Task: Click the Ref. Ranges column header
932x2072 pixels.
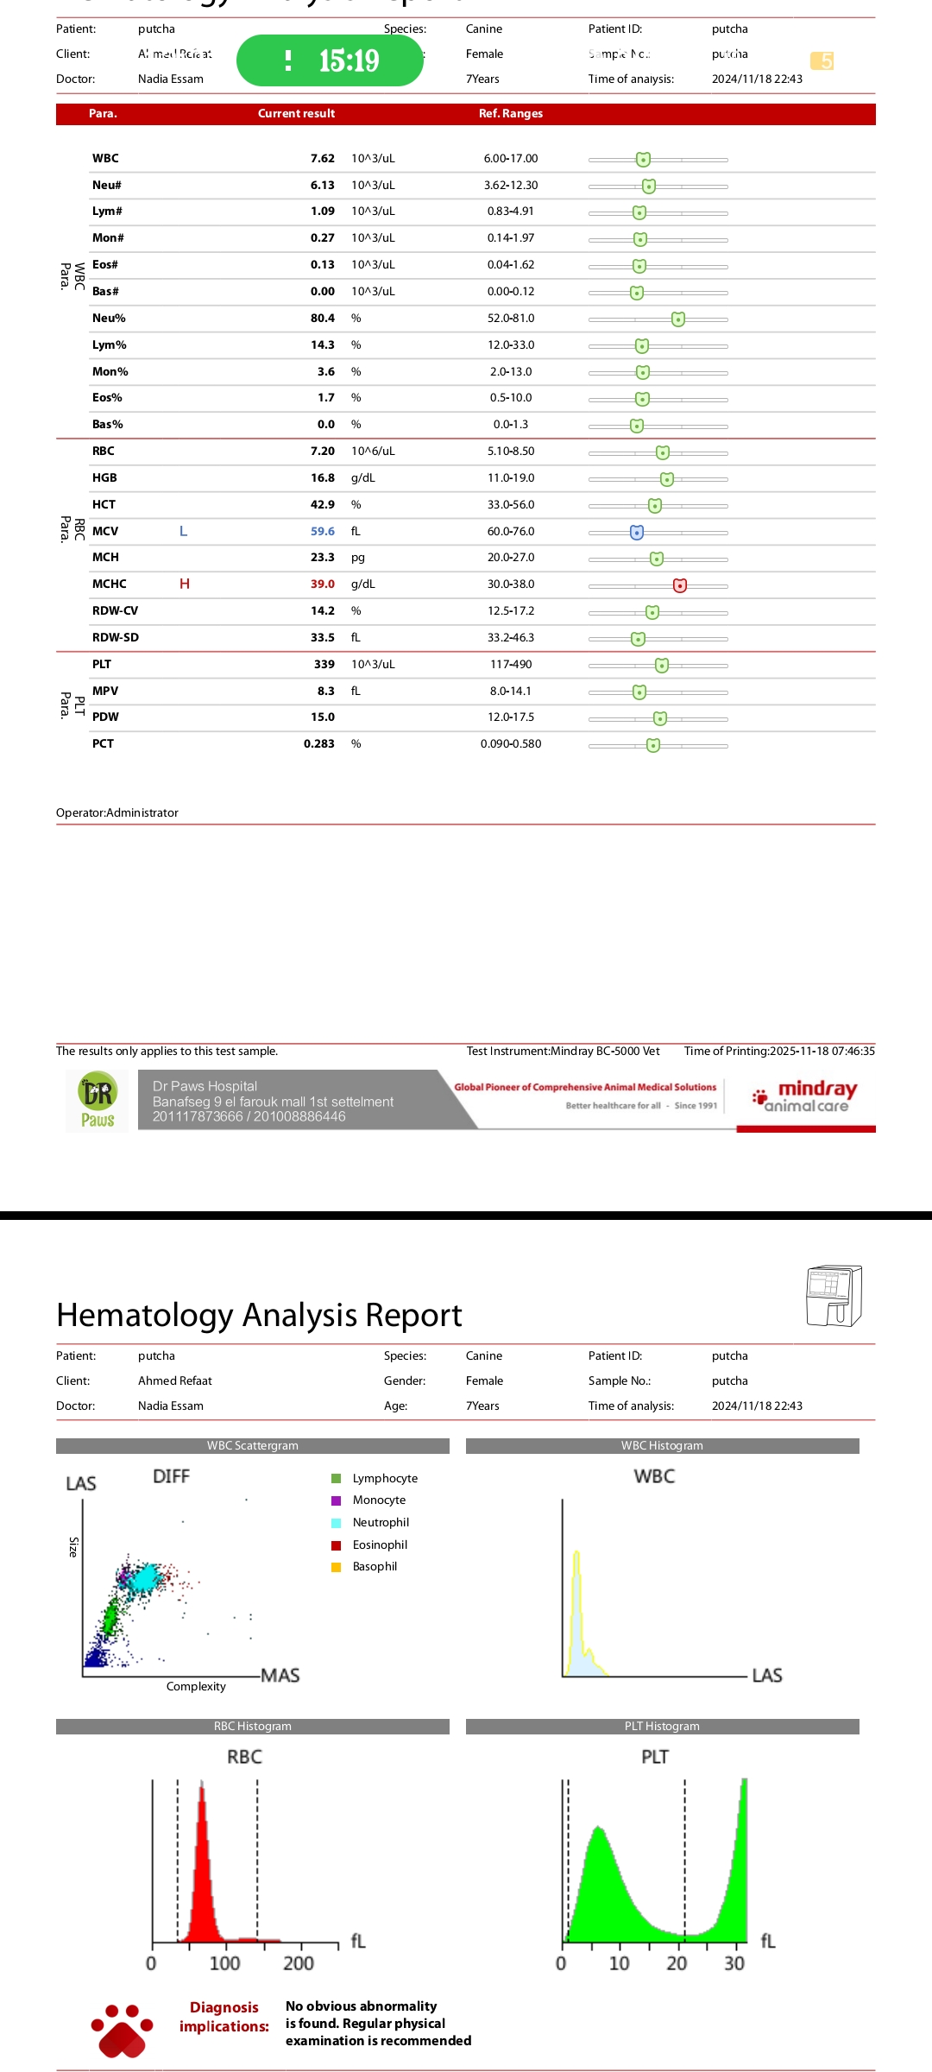Action: coord(511,114)
